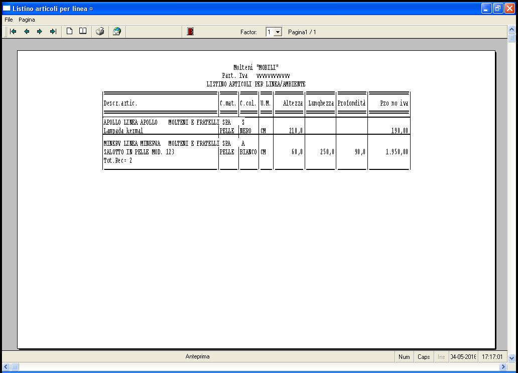Click the 'Molteni "MOBILI"' report heading
This screenshot has width=518, height=373.
(256, 67)
